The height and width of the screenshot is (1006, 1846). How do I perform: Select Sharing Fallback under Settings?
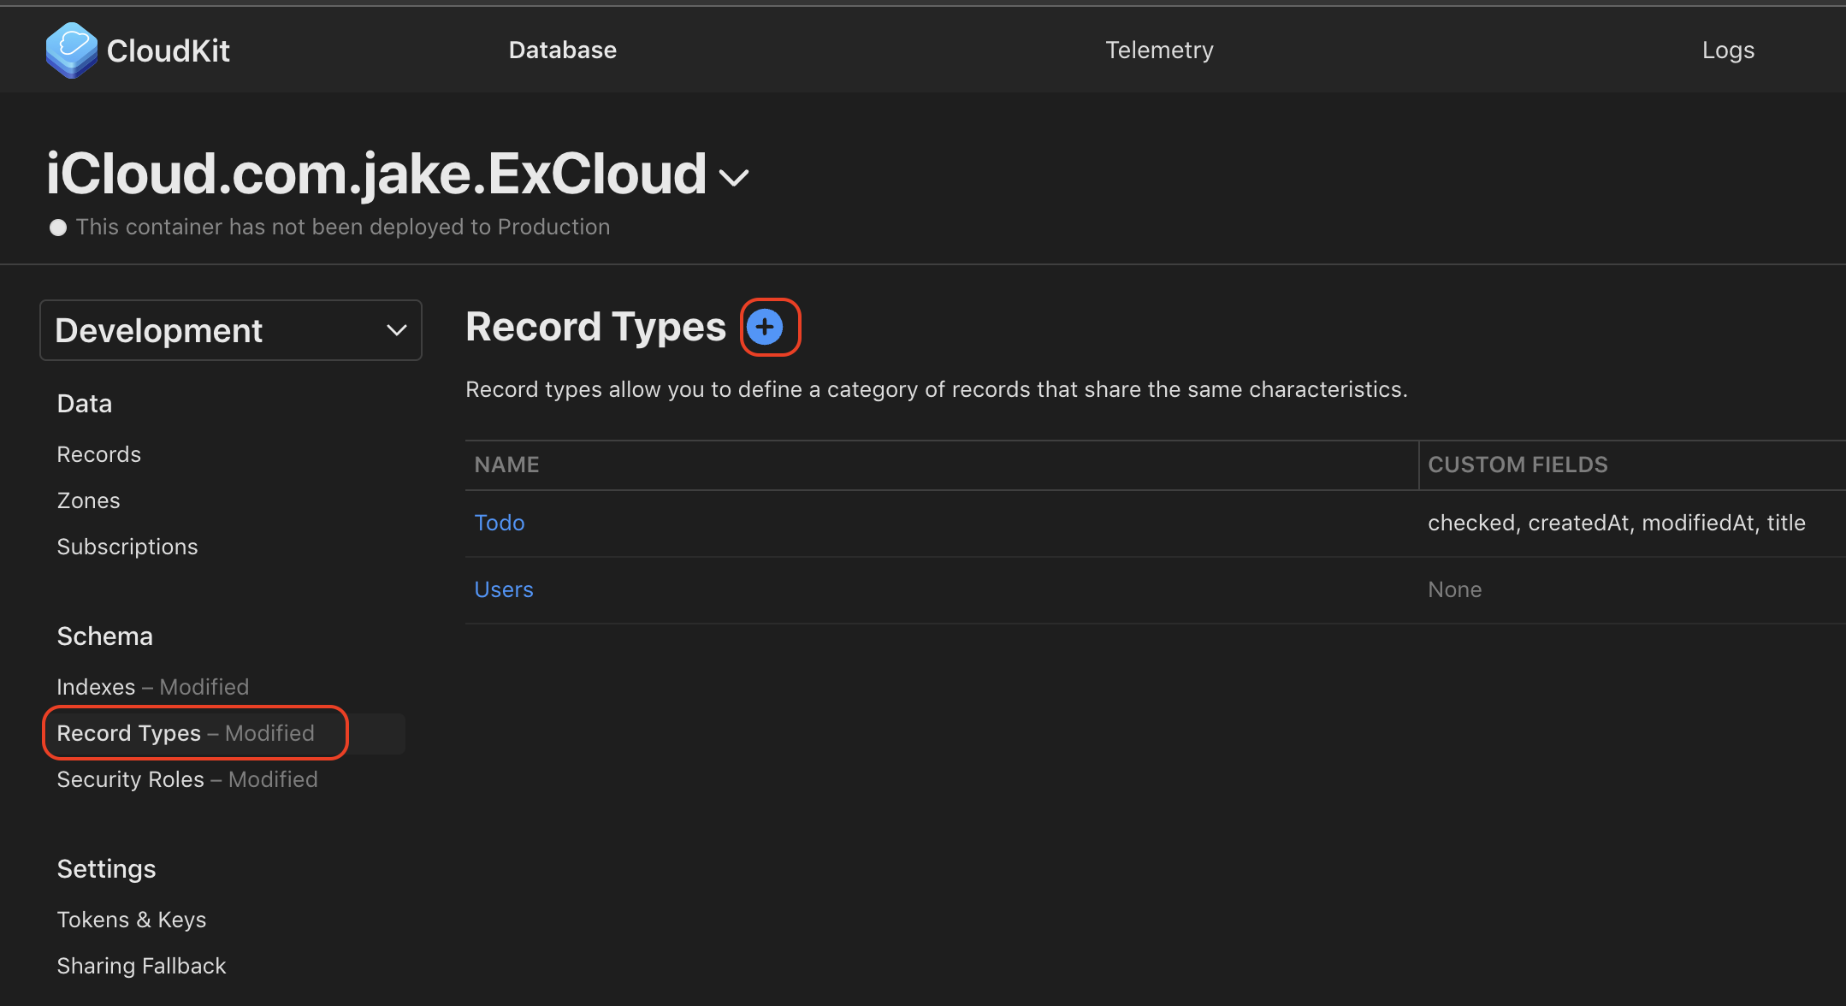141,966
